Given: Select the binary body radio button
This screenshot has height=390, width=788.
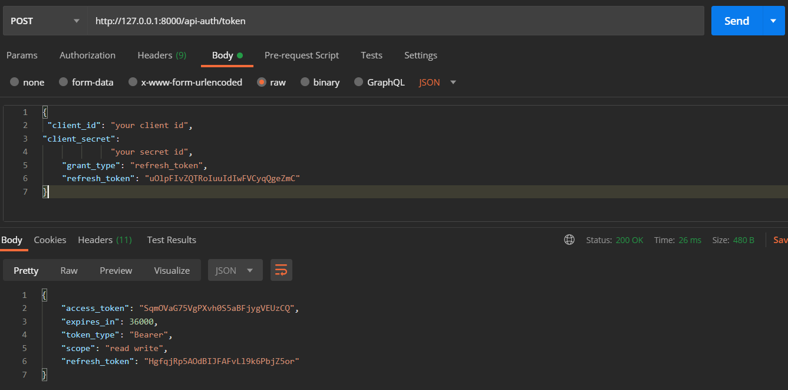Looking at the screenshot, I should [305, 83].
